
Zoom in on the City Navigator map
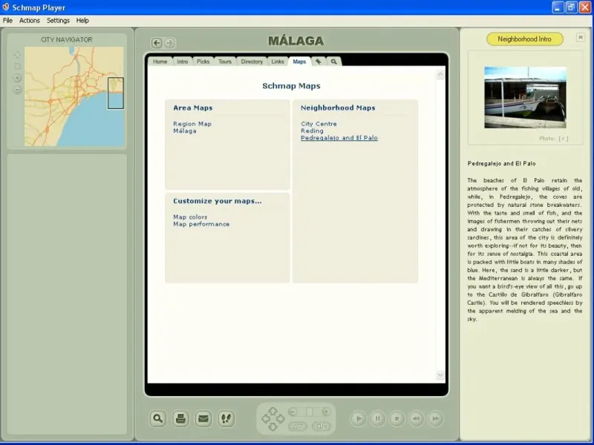(x=17, y=79)
